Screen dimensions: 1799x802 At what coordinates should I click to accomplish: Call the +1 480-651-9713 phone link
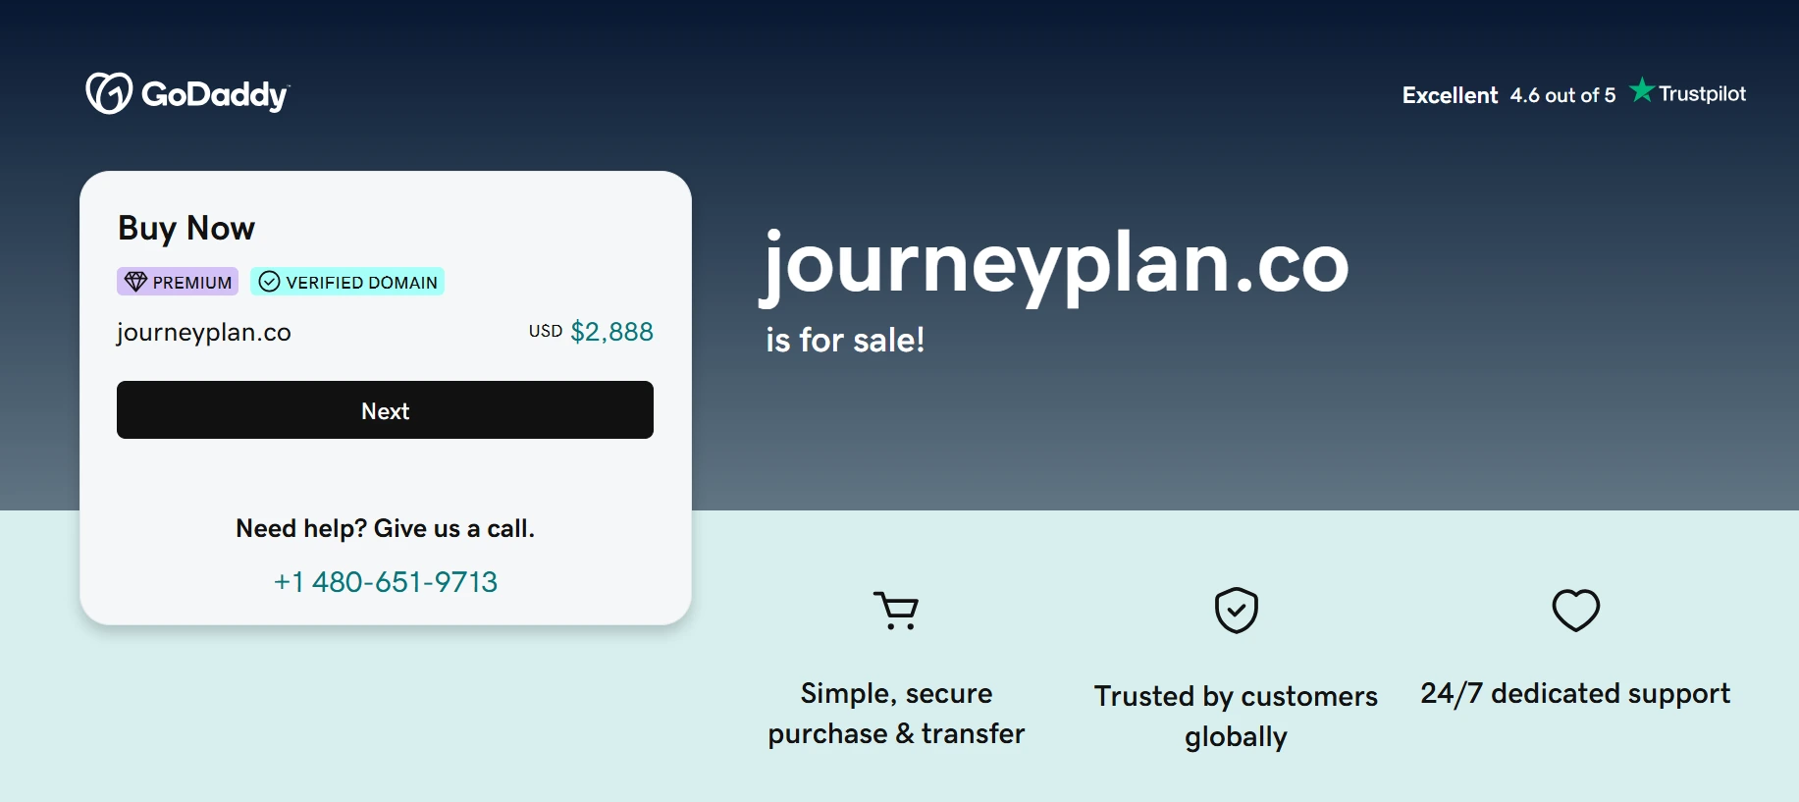click(x=385, y=581)
